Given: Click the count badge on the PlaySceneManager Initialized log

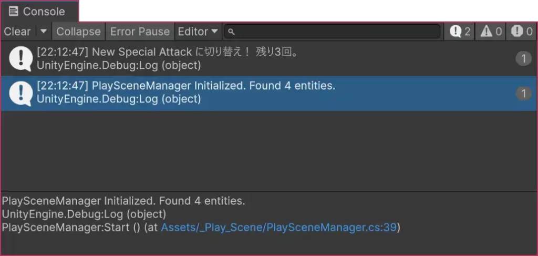Looking at the screenshot, I should tap(523, 93).
